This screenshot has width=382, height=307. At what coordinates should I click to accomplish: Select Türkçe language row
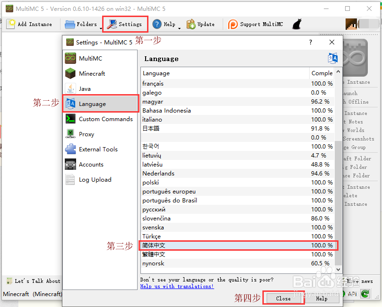(237, 237)
